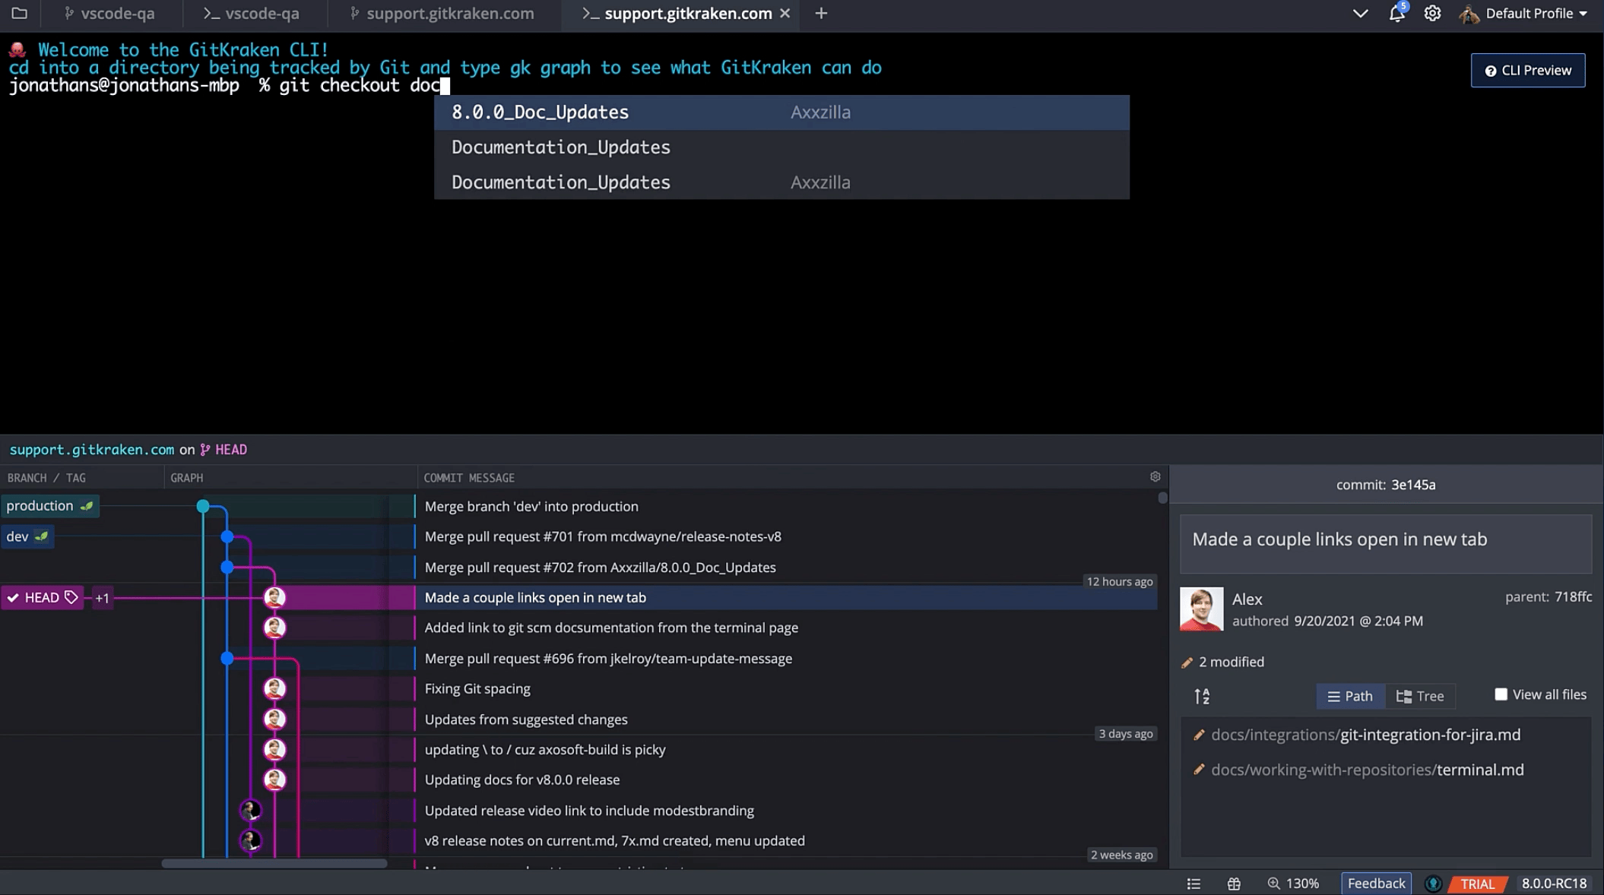Switch to the vscode-qa terminal tab
1604x895 pixels.
[x=251, y=13]
